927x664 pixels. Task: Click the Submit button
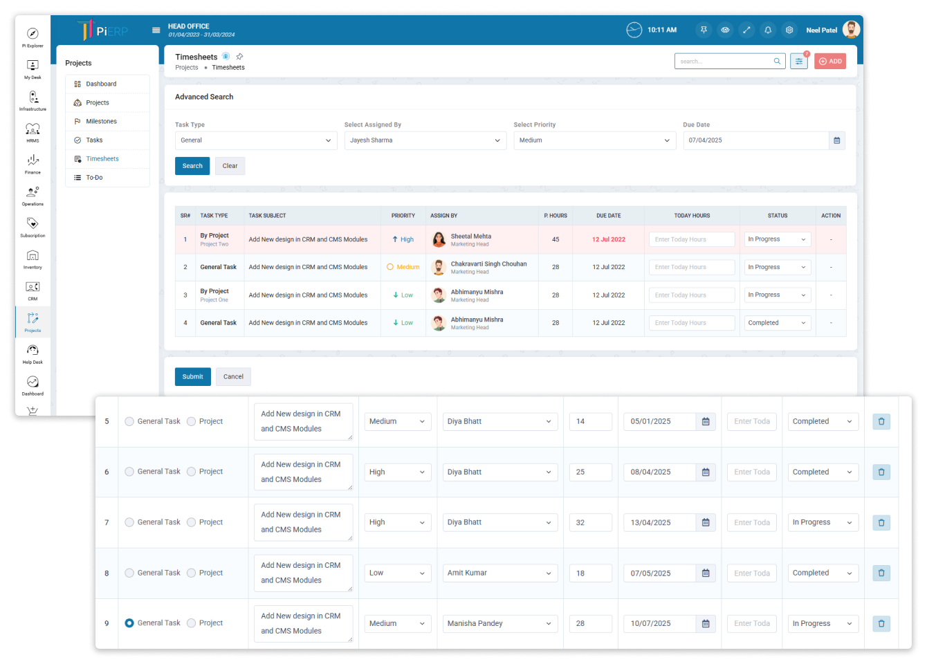192,376
